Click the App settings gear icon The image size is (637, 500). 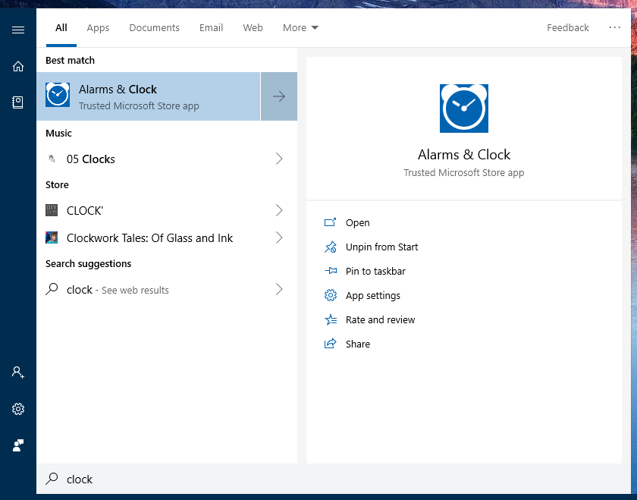[x=331, y=295]
